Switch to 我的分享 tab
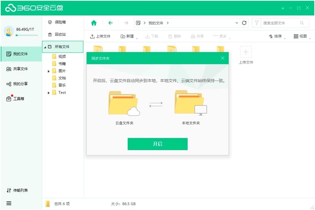 click(17, 84)
